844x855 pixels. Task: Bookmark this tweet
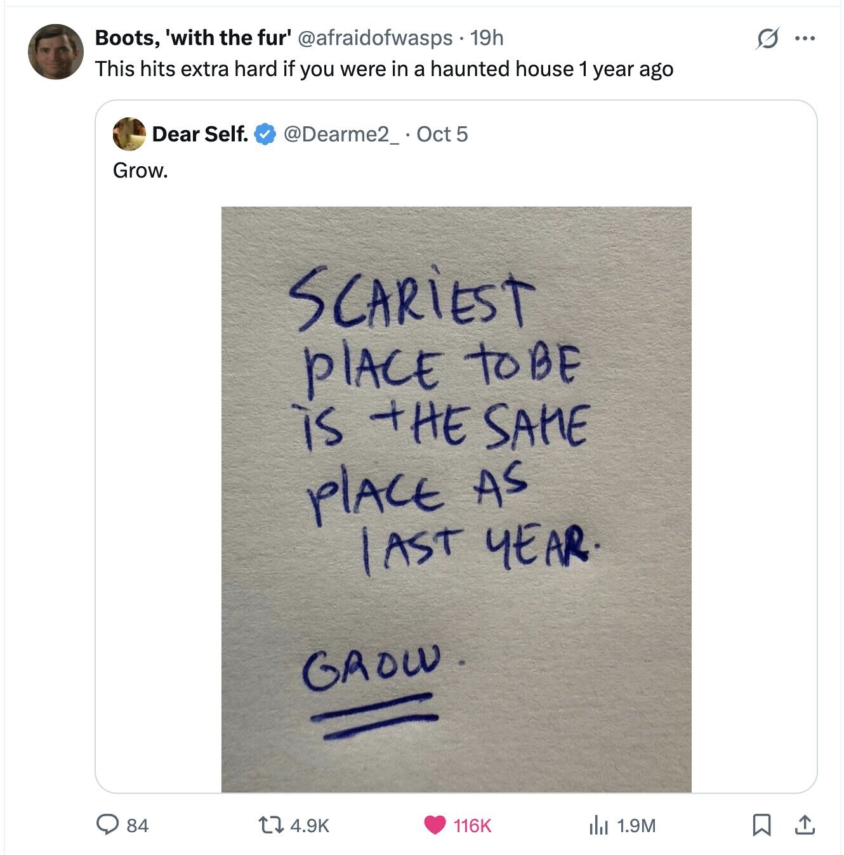pos(761,825)
